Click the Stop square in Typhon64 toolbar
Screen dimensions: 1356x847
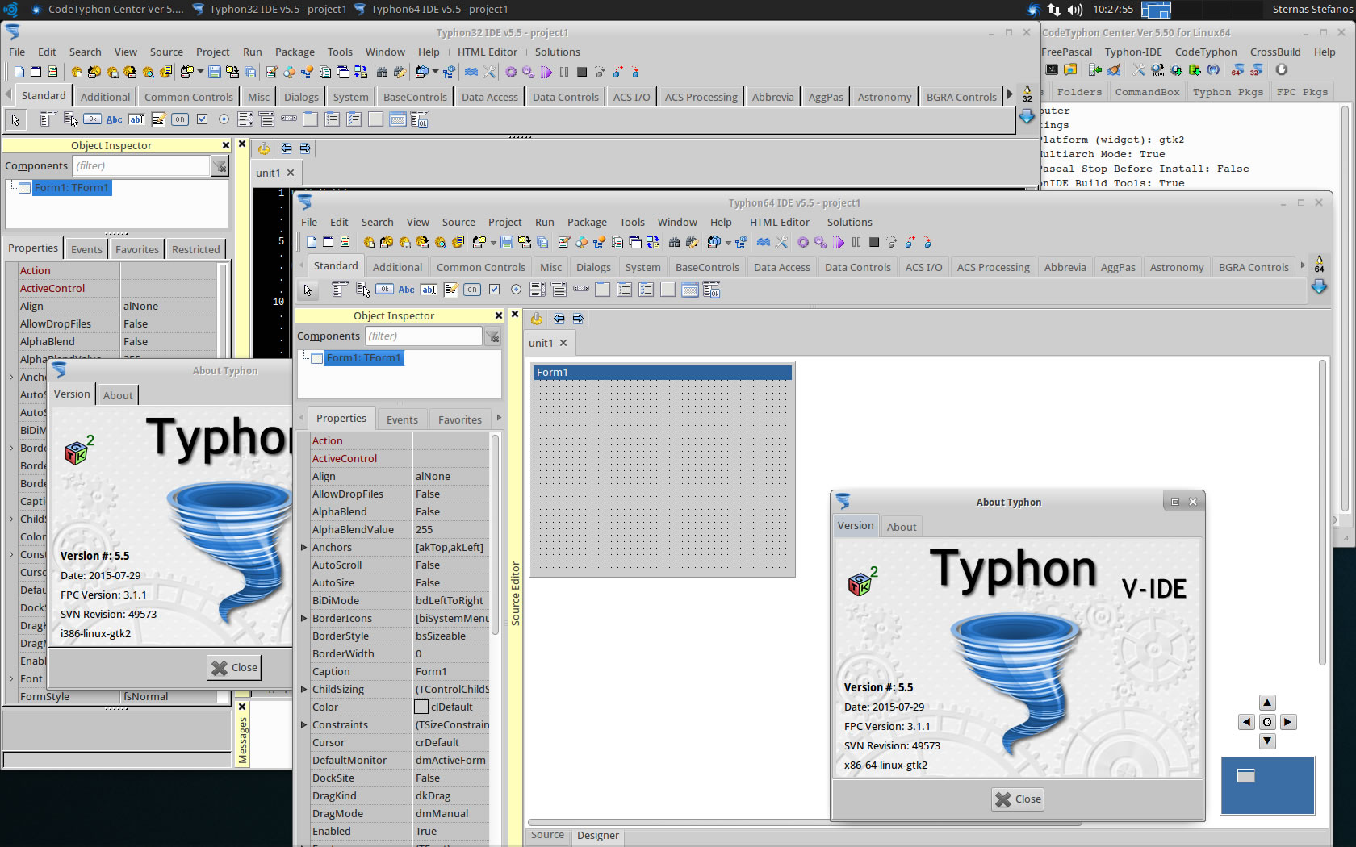874,242
